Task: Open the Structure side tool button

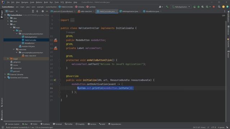Action: 2,102
